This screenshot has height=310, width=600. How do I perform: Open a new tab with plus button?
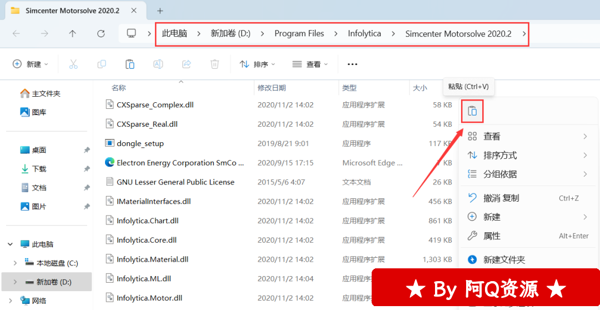160,11
